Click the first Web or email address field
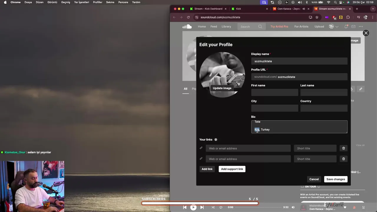The width and height of the screenshot is (377, 212). [248, 148]
